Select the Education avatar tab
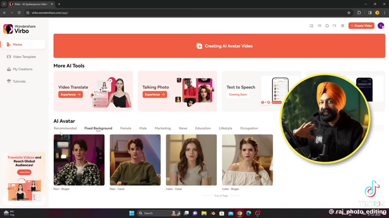The width and height of the screenshot is (389, 218). 203,128
